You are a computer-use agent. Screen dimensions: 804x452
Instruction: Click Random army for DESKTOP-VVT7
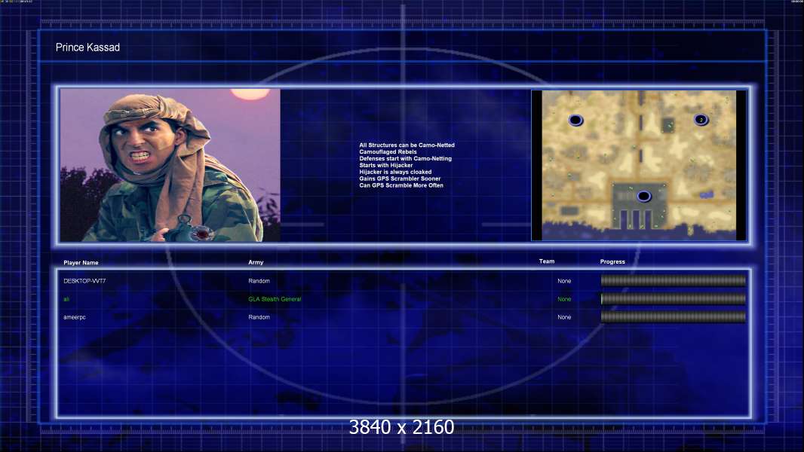(259, 281)
